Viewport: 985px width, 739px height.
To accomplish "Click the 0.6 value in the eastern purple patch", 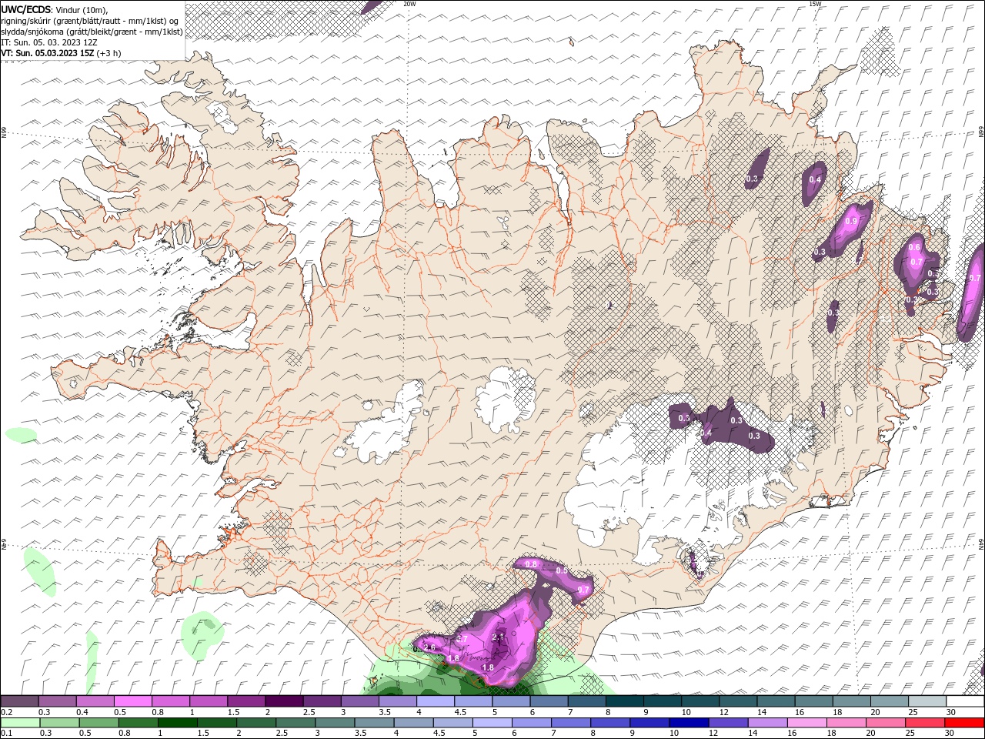I will (914, 247).
